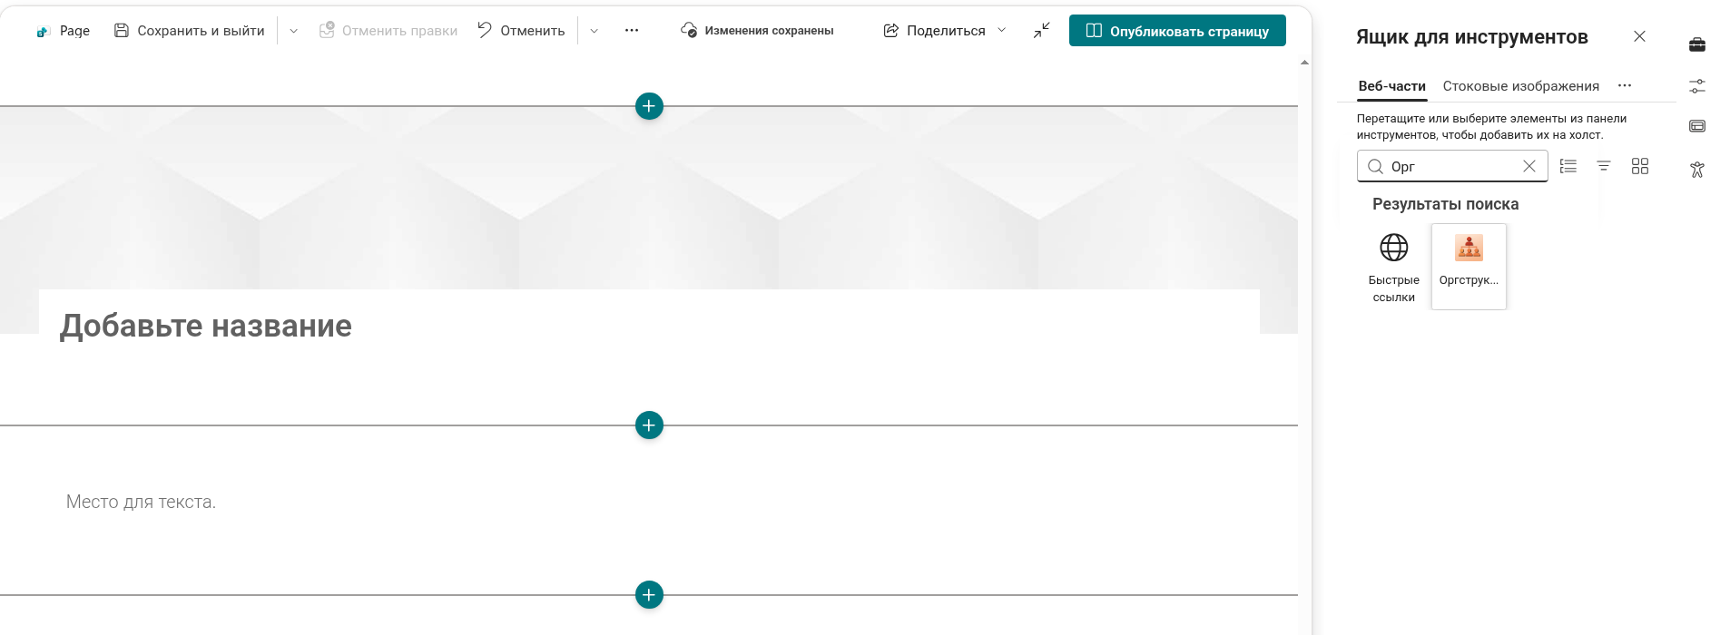Add a section with the top plus button
This screenshot has width=1730, height=635.
[x=649, y=106]
